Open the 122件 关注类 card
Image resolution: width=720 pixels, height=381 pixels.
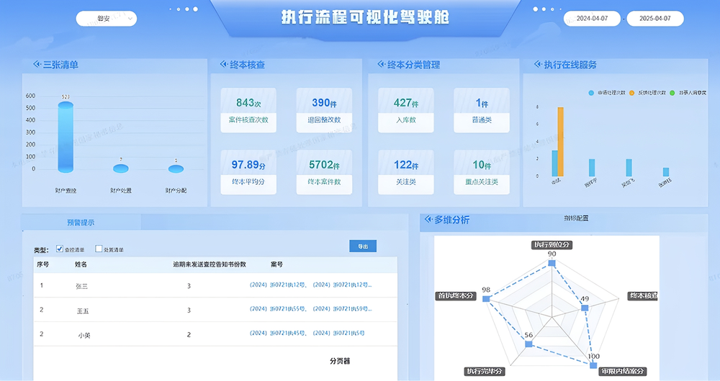click(x=406, y=172)
